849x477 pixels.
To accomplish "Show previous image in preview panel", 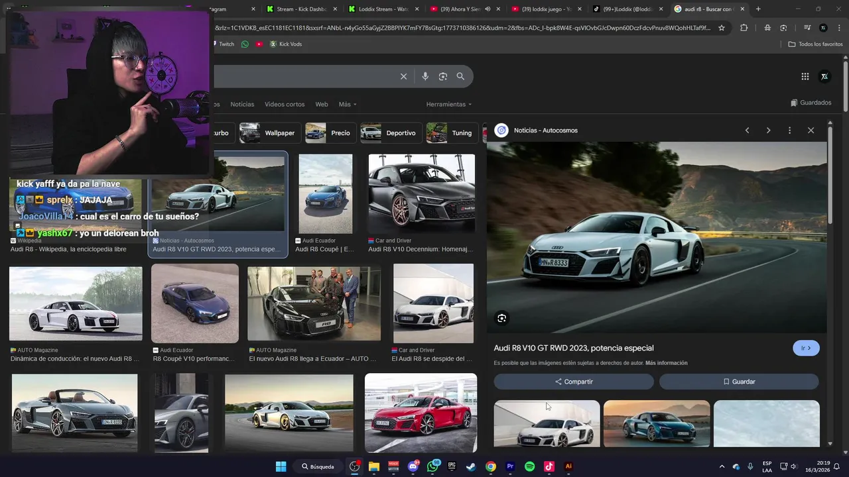I will tap(747, 131).
